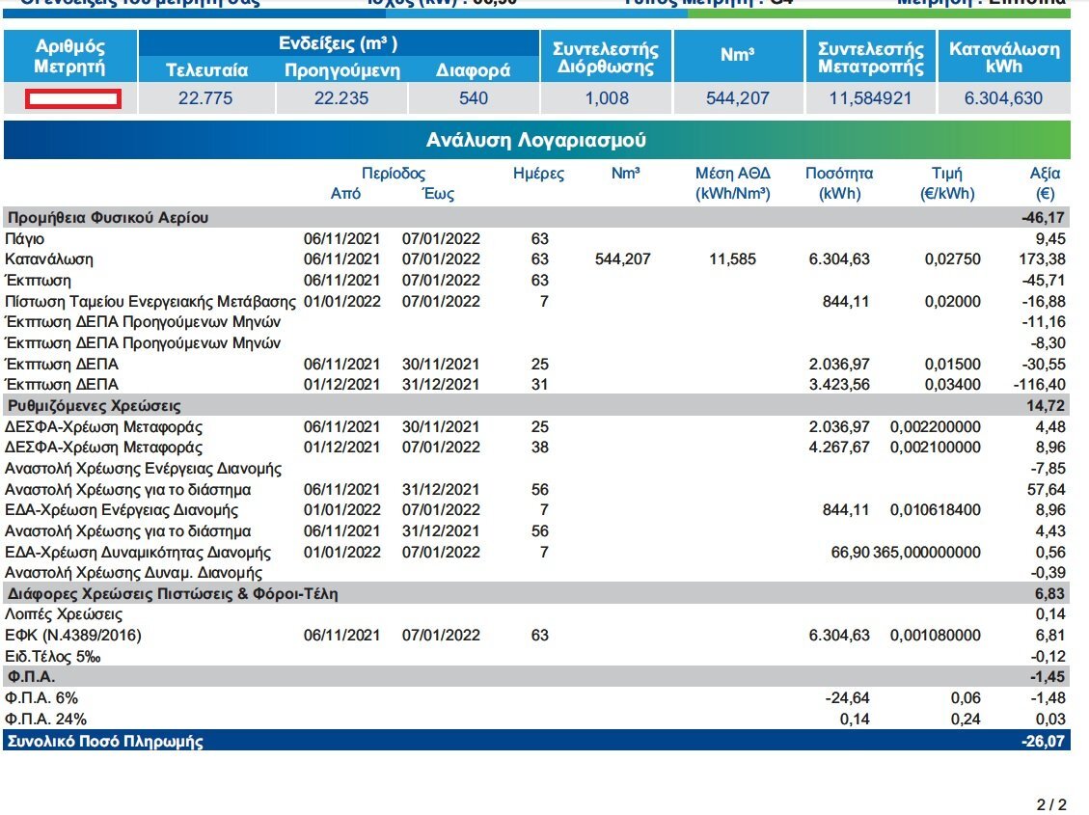Screen dimensions: 1089x815
Task: Click the 'Ειδ.Τέλος 5‰' label
Action: click(x=53, y=657)
